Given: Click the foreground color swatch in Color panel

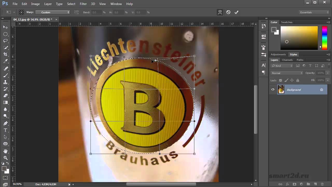Looking at the screenshot, I should click(x=274, y=30).
